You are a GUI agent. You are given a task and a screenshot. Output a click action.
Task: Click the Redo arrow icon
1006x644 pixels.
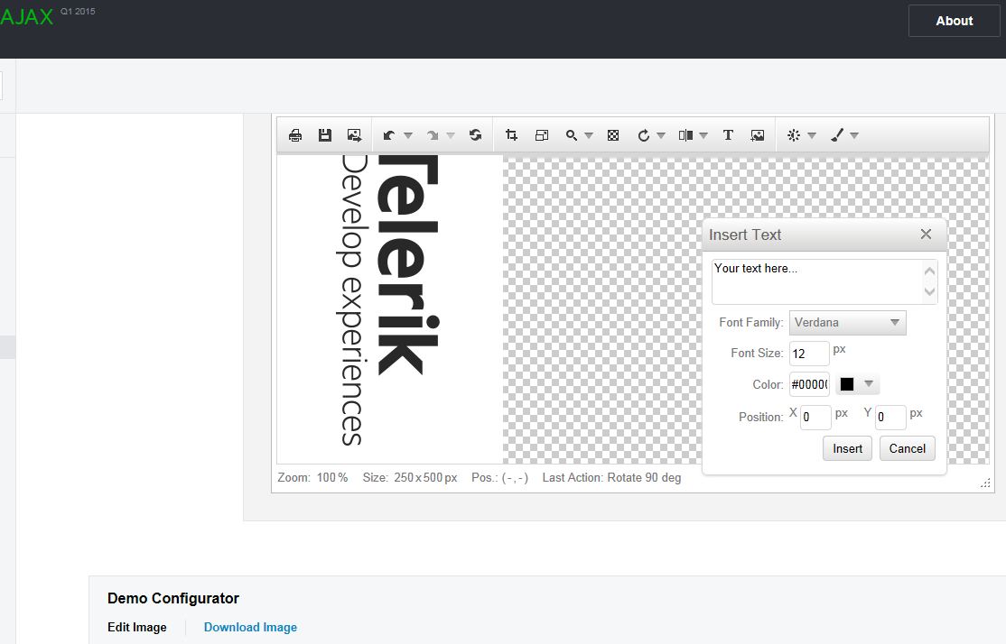click(433, 135)
